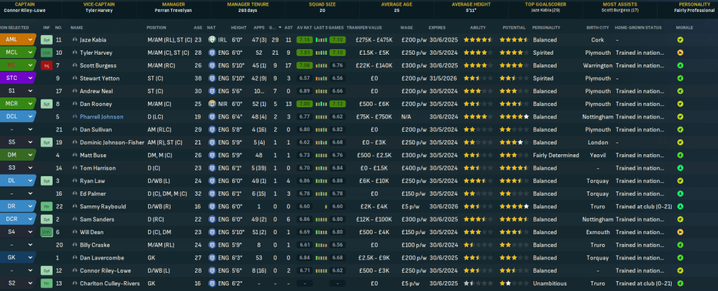Click Will Dean's Unh unhappy status badge
This screenshot has width=718, height=291.
coord(46,232)
